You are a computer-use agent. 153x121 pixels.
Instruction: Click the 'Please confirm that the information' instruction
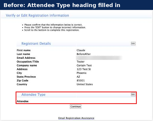click(53, 25)
